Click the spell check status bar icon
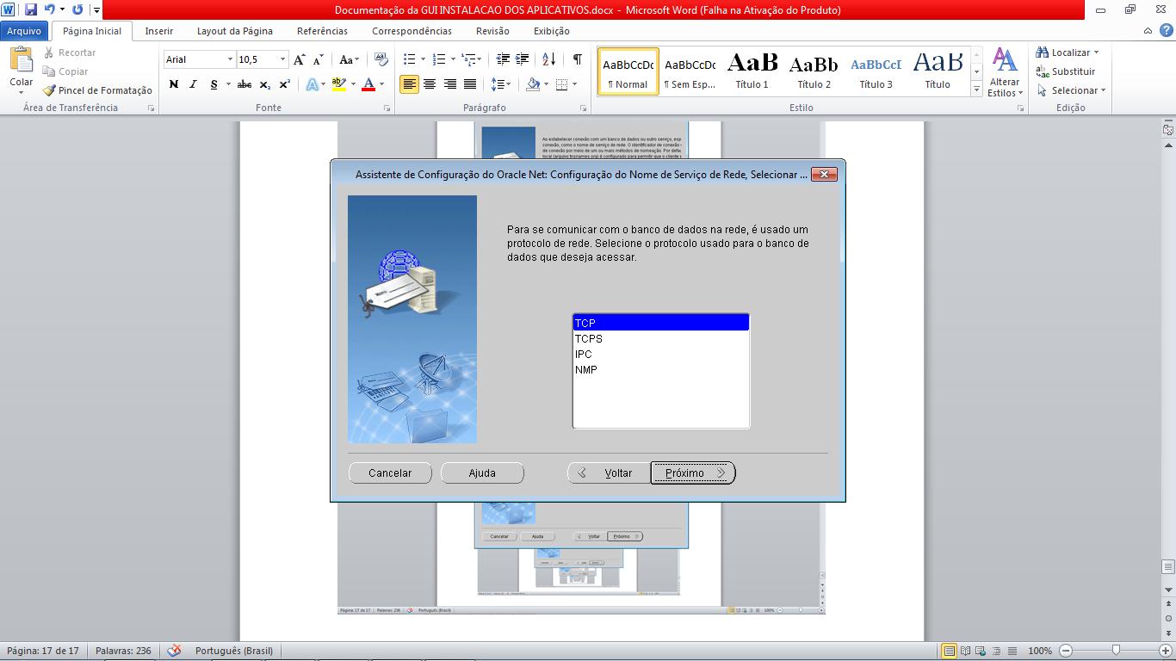Screen dimensions: 1176x661 click(x=175, y=651)
